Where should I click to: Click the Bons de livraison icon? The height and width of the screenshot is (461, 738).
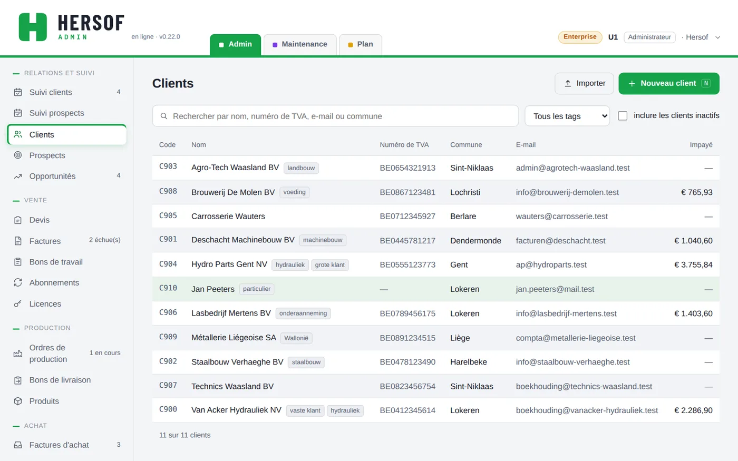18,380
